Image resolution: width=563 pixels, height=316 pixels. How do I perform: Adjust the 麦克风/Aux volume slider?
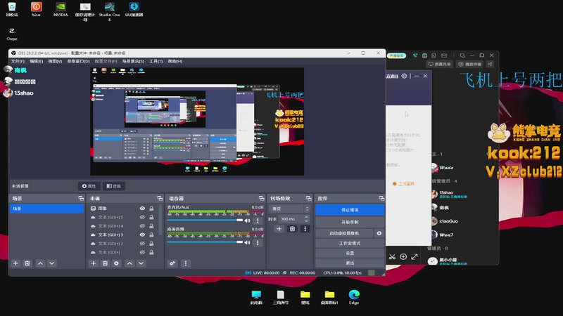(205, 220)
